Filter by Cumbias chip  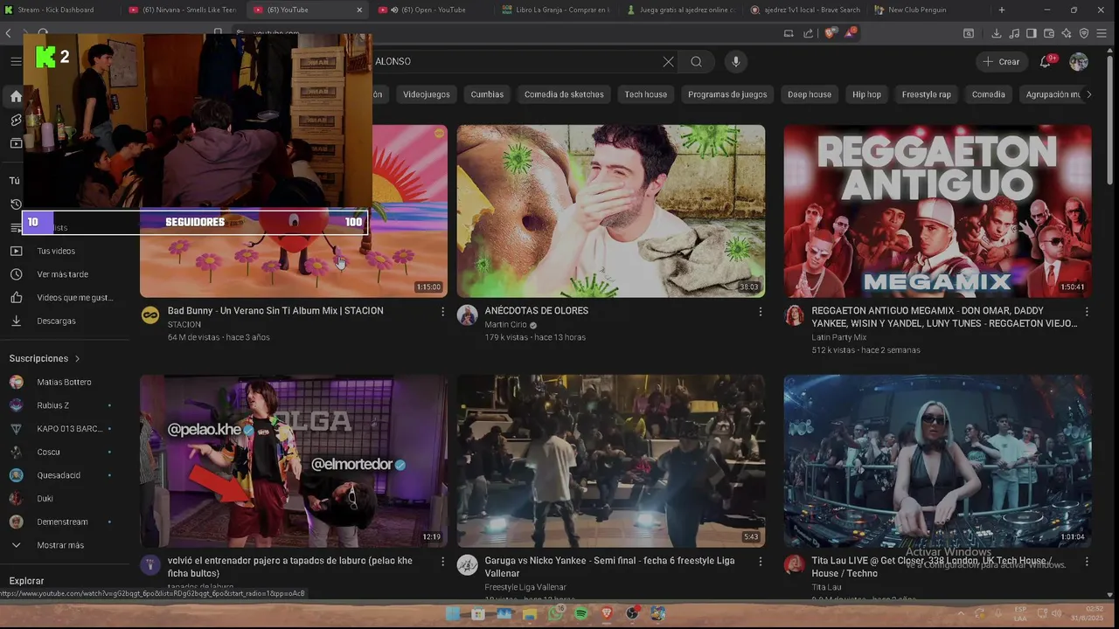(x=487, y=94)
